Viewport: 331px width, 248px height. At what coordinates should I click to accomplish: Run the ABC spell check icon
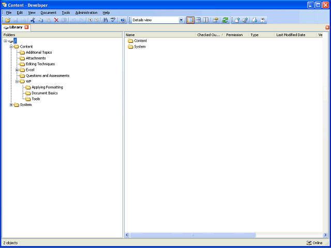(113, 20)
